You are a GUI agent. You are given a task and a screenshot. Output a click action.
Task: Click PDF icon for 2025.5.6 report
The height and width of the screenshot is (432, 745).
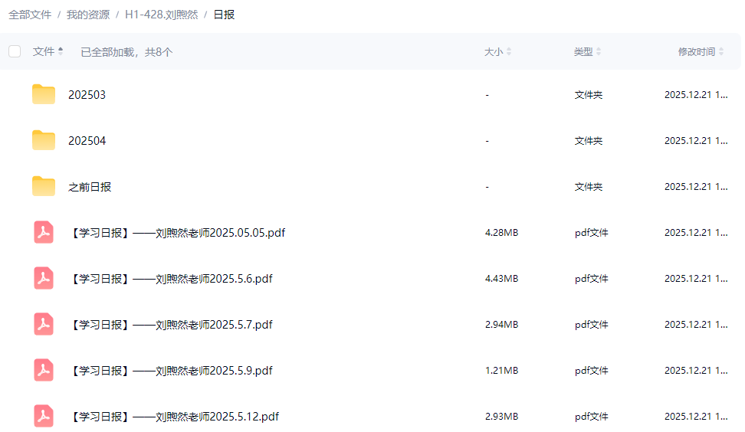(x=44, y=279)
